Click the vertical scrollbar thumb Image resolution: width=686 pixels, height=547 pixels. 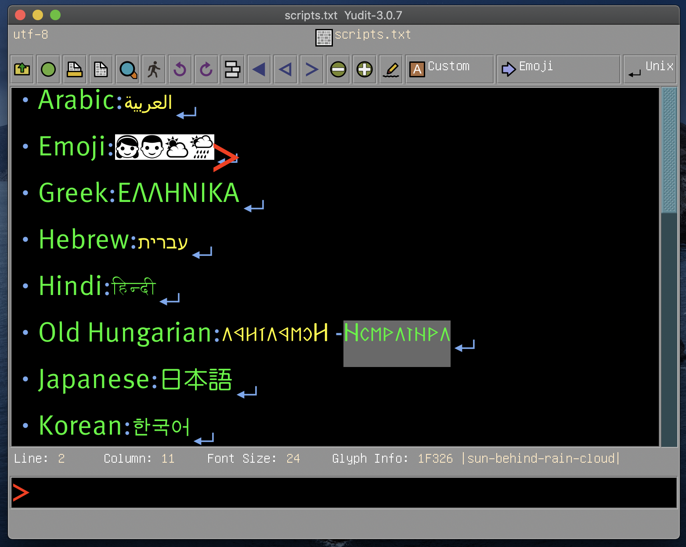pyautogui.click(x=669, y=150)
